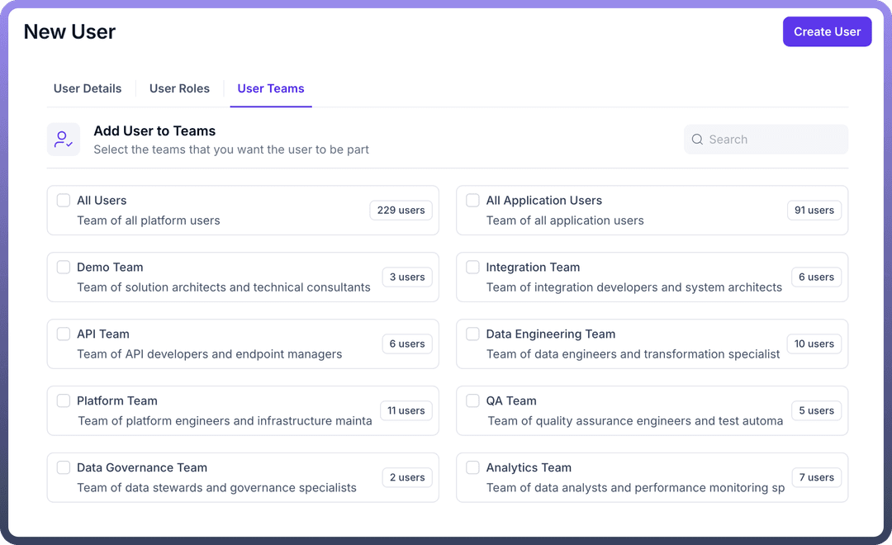This screenshot has width=892, height=545.
Task: Enable the QA Team checkbox
Action: (472, 401)
